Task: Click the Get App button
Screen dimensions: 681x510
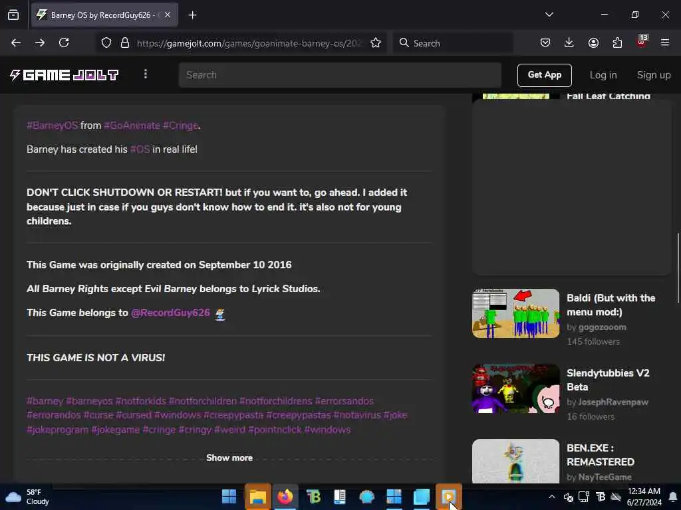Action: [544, 75]
